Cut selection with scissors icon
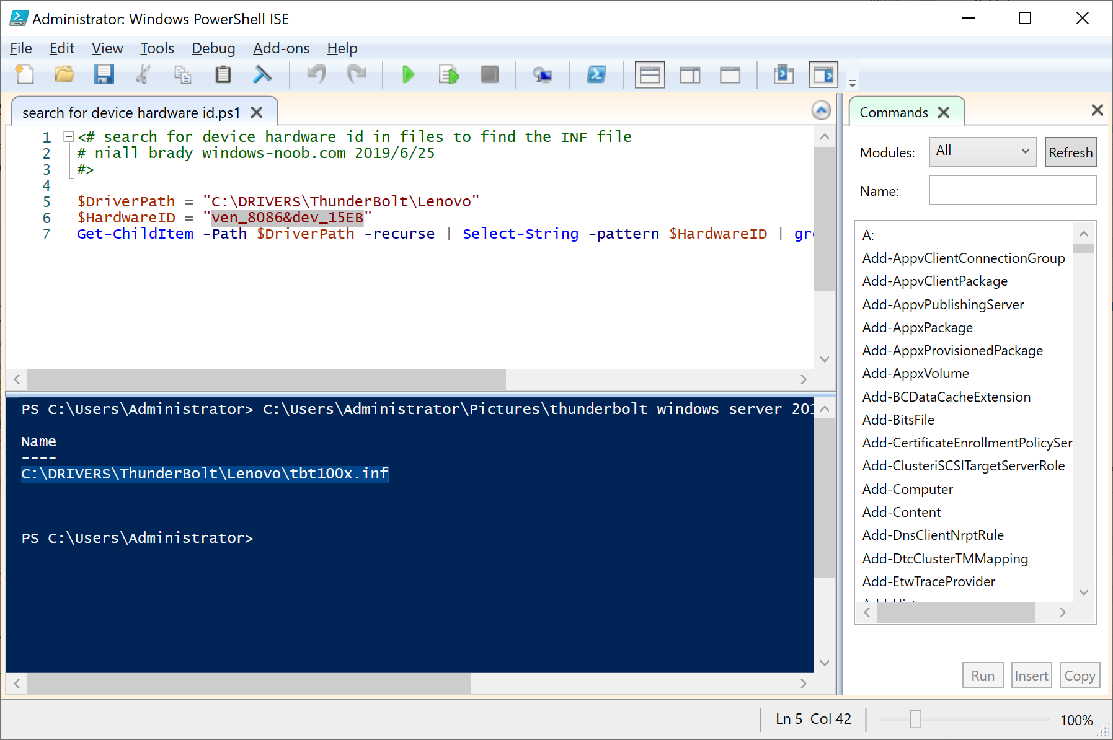The width and height of the screenshot is (1113, 740). click(143, 75)
